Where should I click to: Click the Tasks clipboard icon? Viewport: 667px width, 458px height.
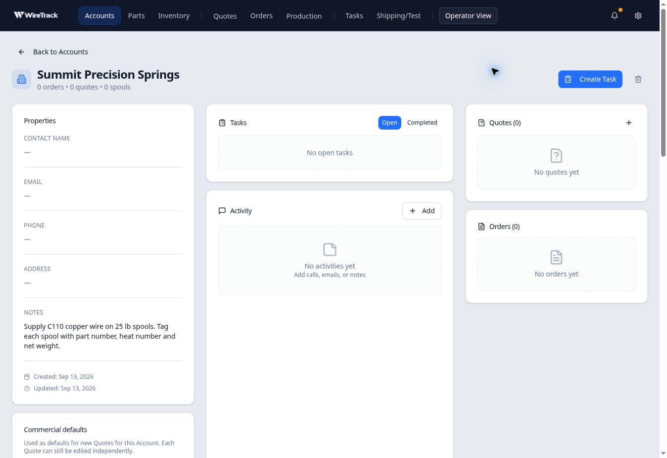(222, 123)
